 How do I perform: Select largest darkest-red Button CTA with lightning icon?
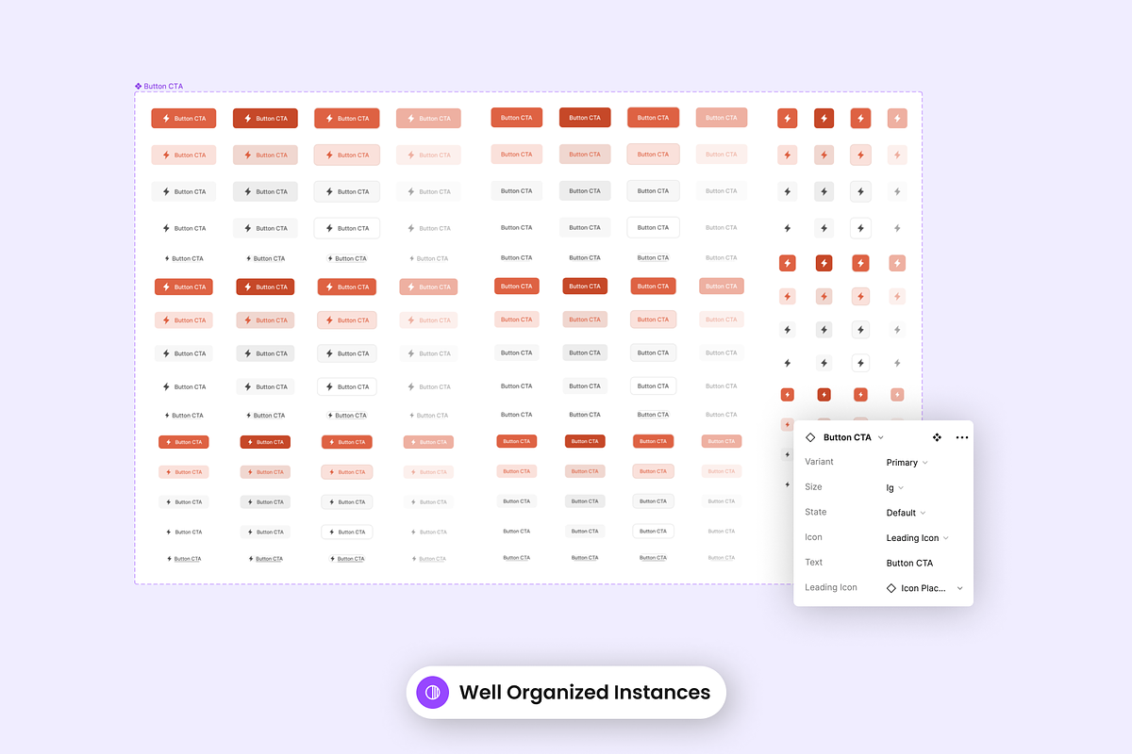click(265, 119)
